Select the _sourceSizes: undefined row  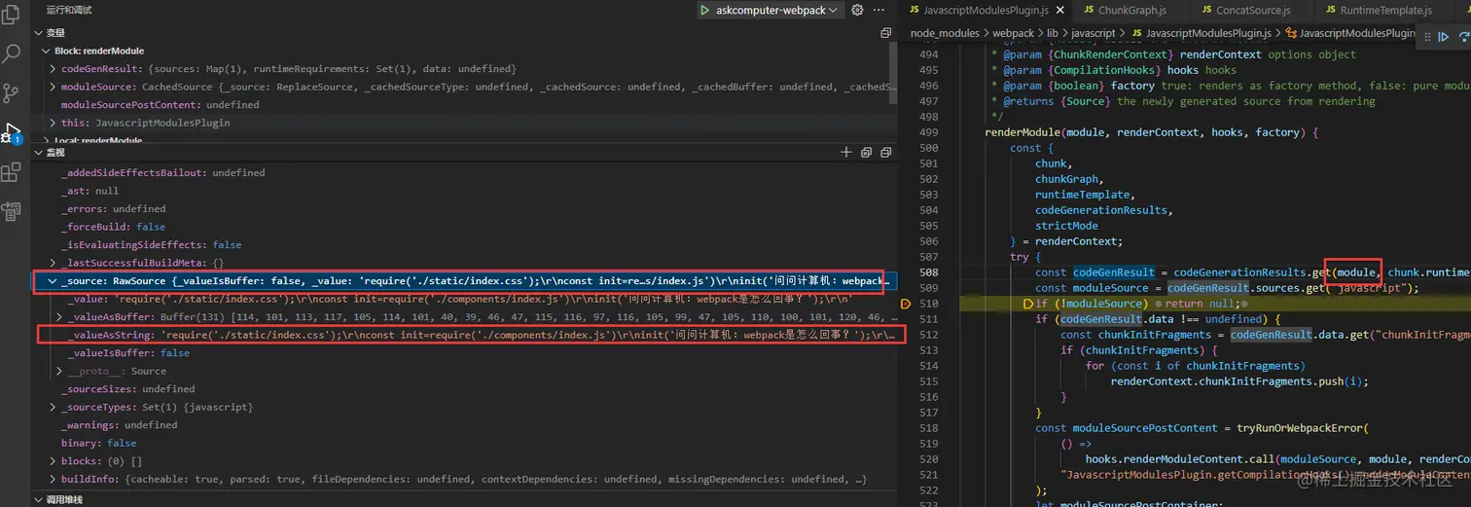point(462,389)
